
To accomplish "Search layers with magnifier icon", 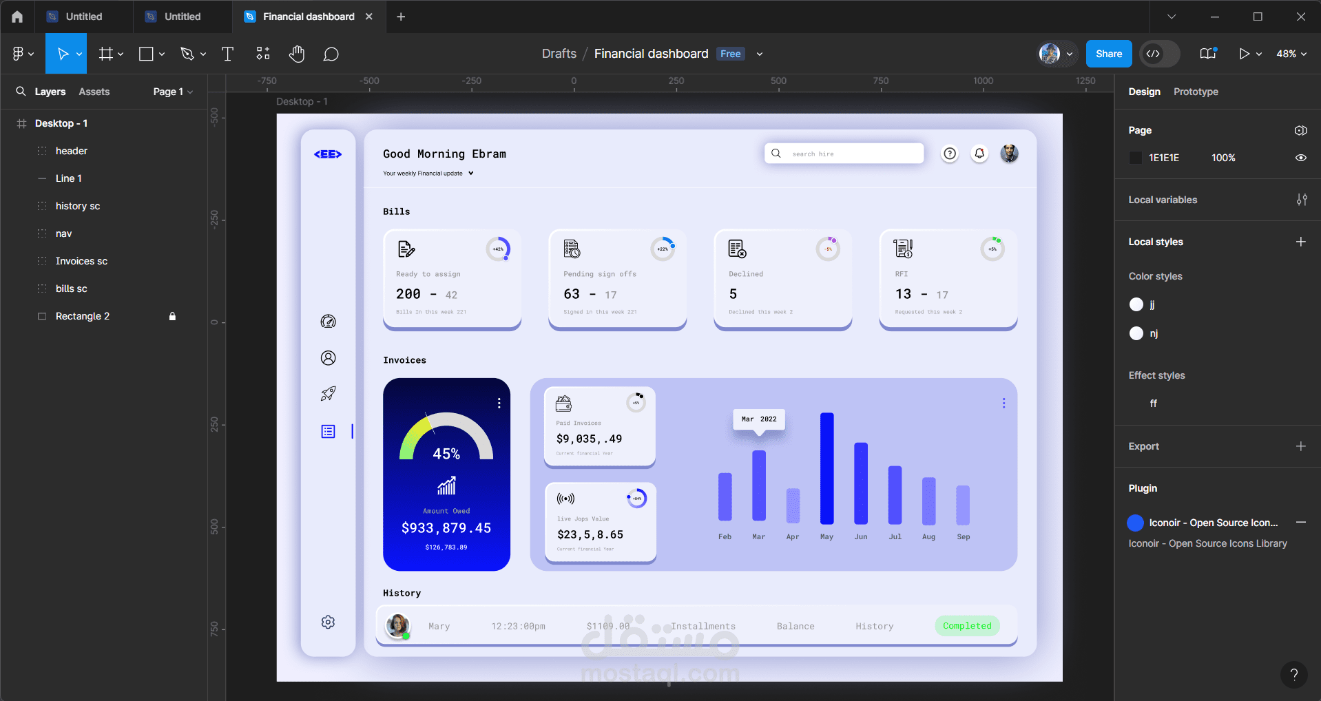I will tap(21, 91).
